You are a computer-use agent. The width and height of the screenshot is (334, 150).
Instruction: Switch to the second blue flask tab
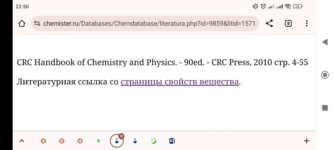click(135, 141)
